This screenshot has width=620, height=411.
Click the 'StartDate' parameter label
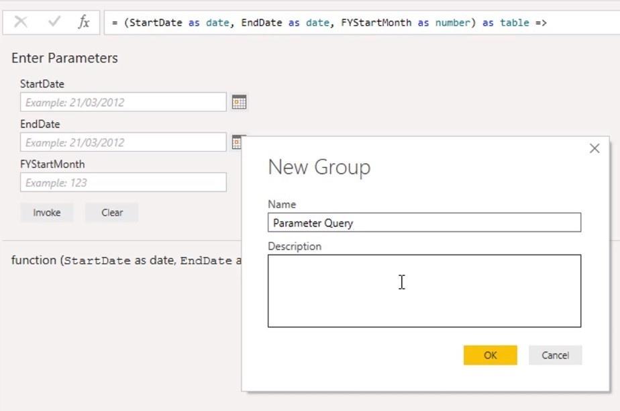[42, 84]
